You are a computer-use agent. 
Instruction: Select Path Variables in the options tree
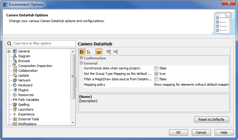click(28, 100)
